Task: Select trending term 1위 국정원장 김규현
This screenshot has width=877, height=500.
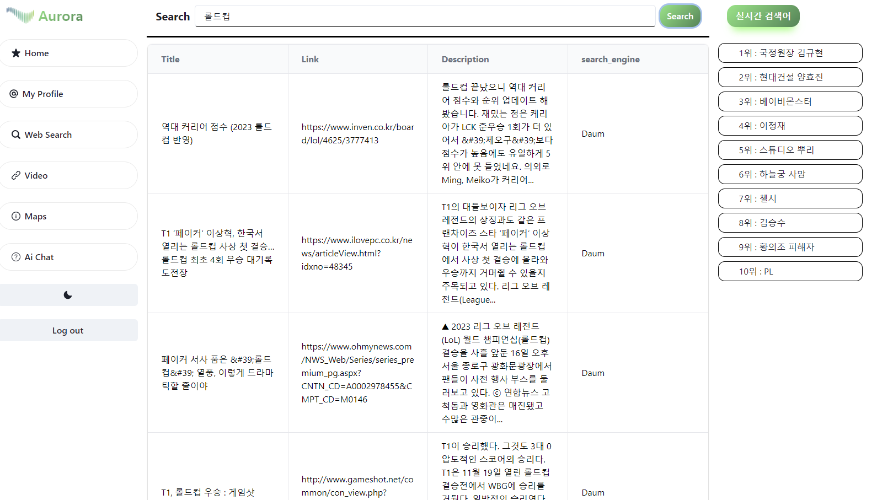Action: 790,53
